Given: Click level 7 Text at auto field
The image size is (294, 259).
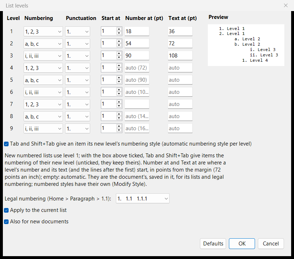Looking at the screenshot, I should (x=180, y=104).
